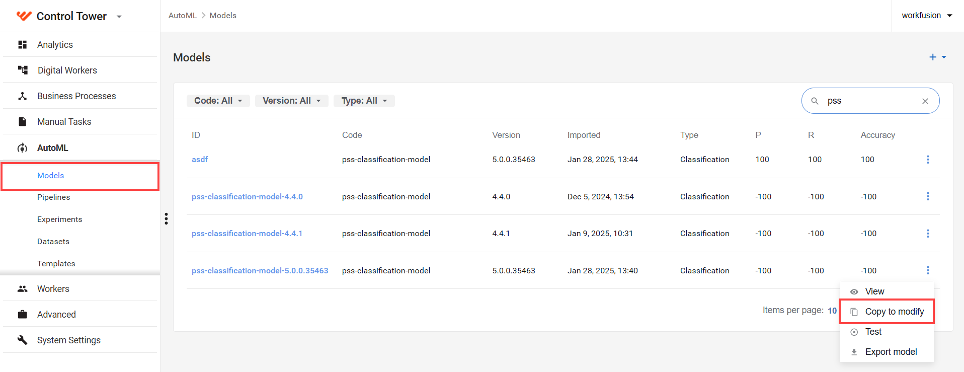Click the System Settings sidebar label
Screen dimensions: 964x372
[x=69, y=340]
